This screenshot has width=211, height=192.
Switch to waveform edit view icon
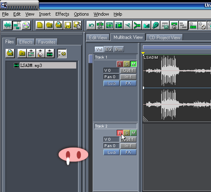pos(8,25)
